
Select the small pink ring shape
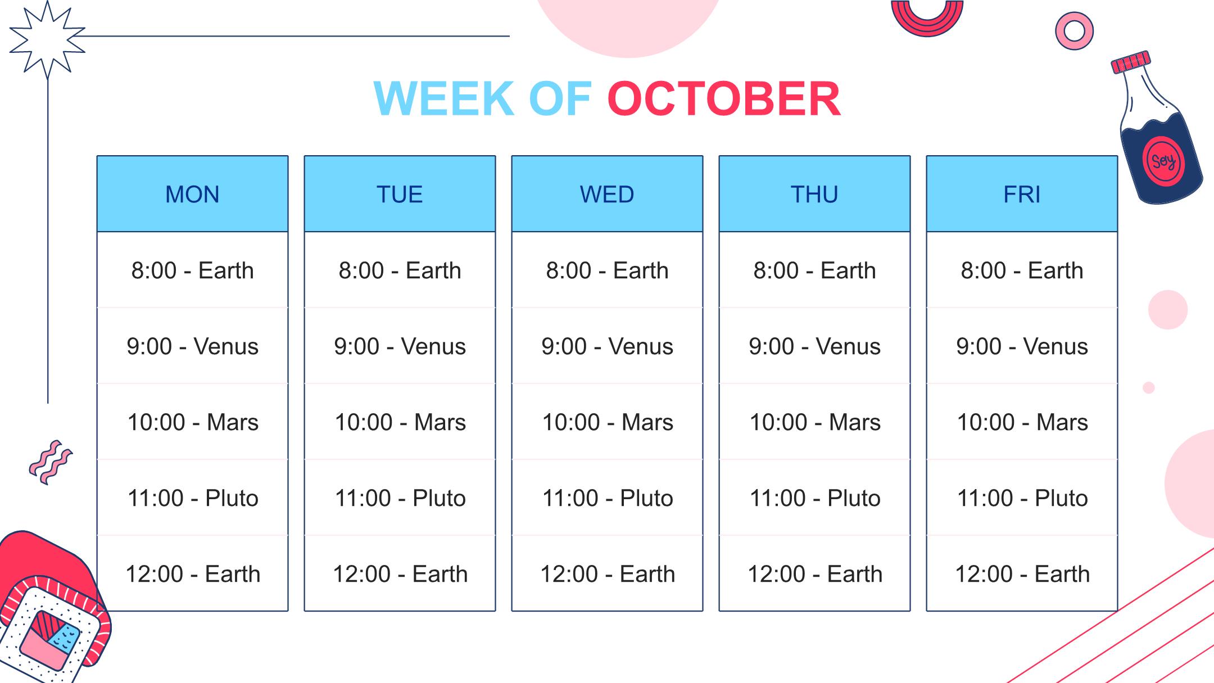tap(1074, 31)
